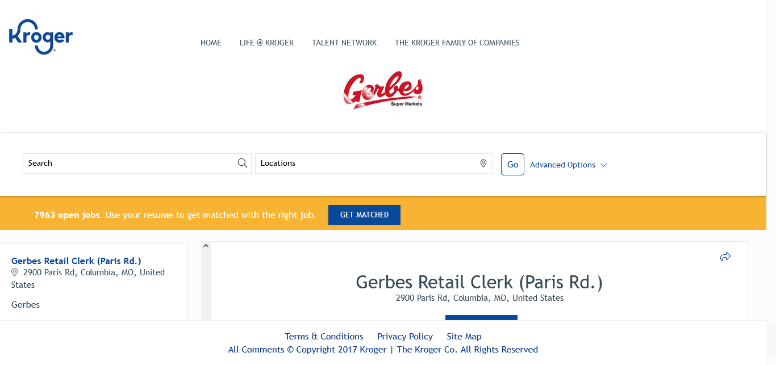776x365 pixels.
Task: Click the Kroger logo
Action: click(41, 37)
